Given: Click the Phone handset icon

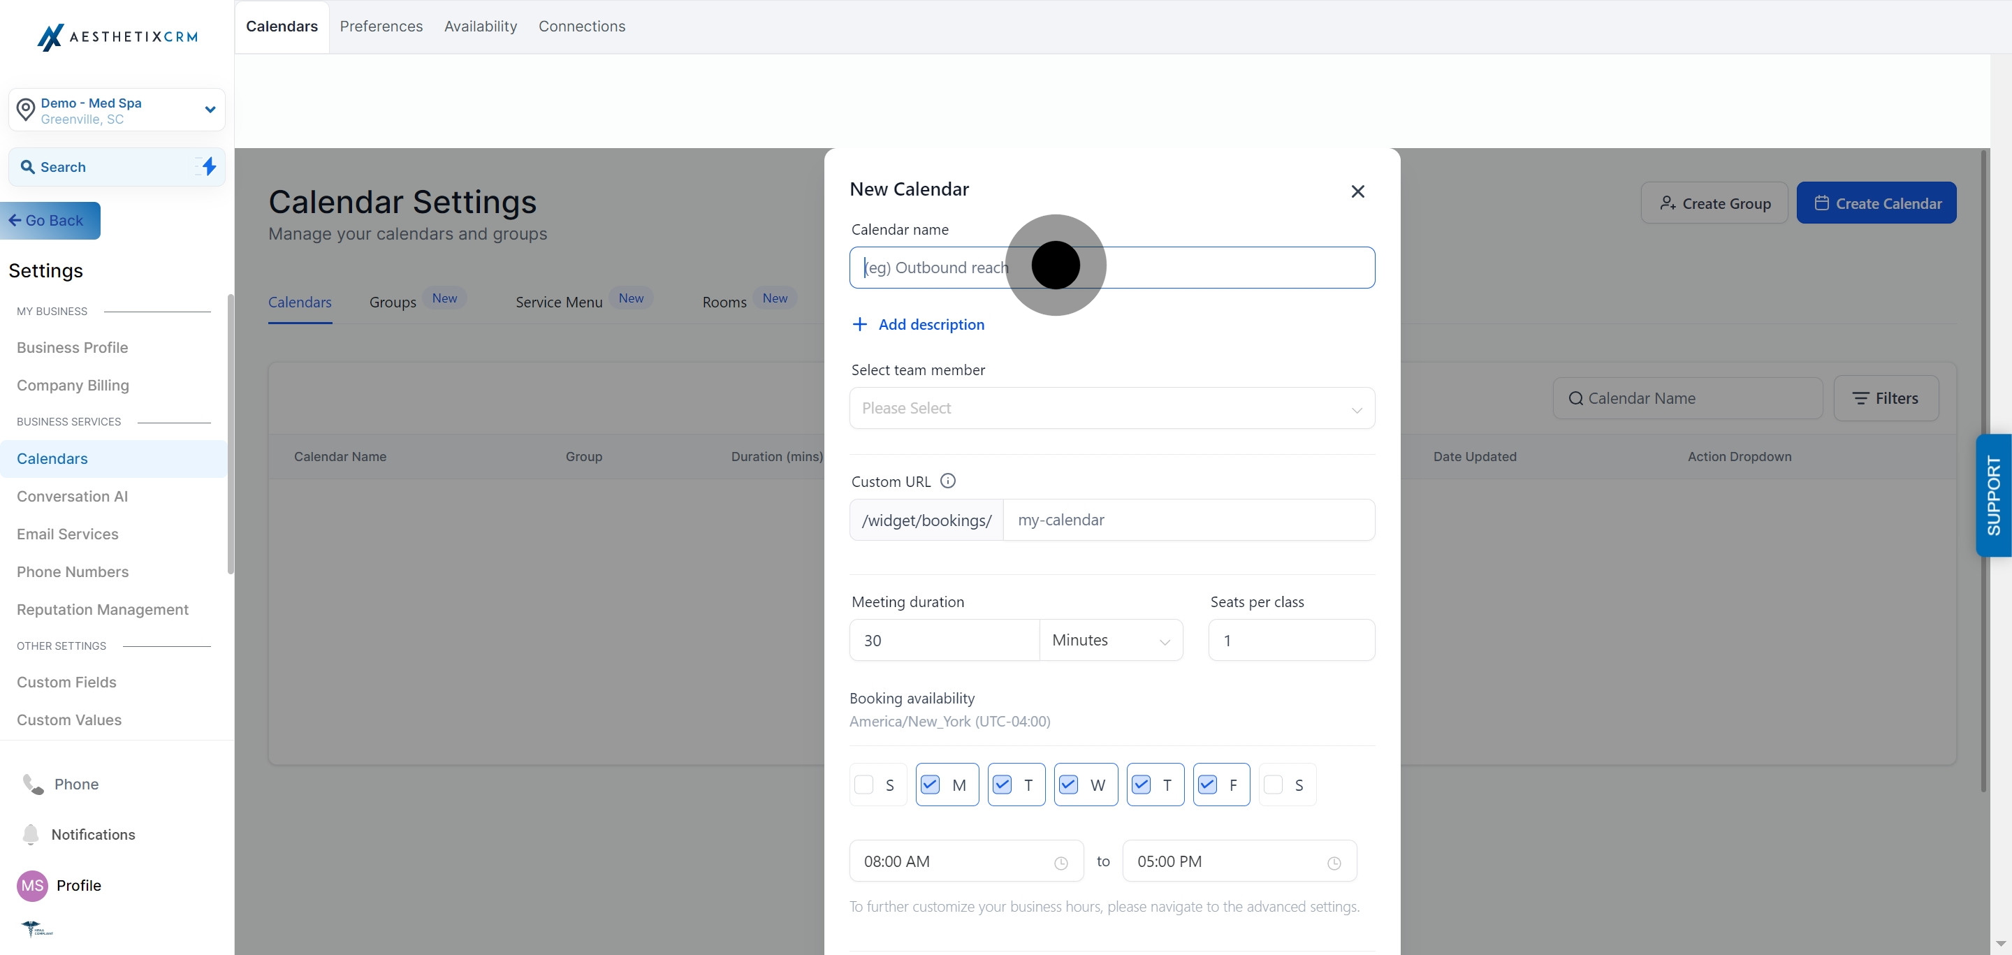Looking at the screenshot, I should (33, 784).
